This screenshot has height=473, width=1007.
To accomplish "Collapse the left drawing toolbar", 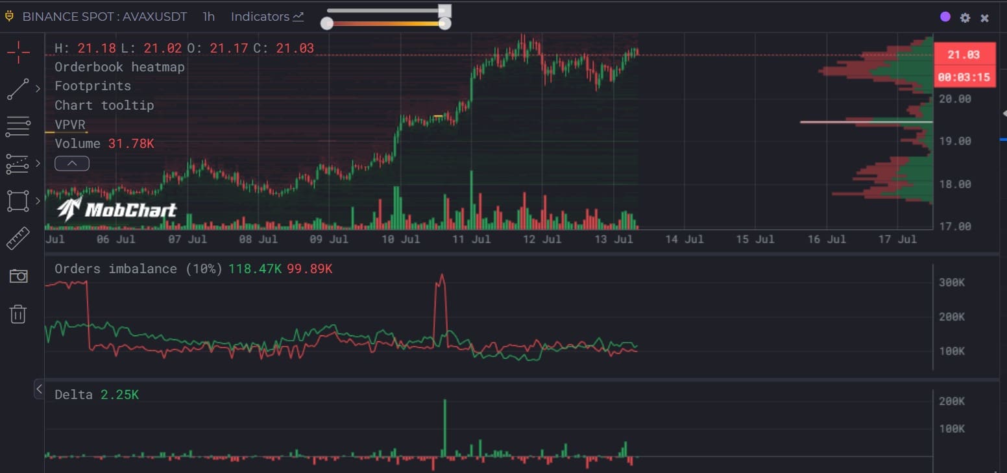I will pyautogui.click(x=39, y=389).
